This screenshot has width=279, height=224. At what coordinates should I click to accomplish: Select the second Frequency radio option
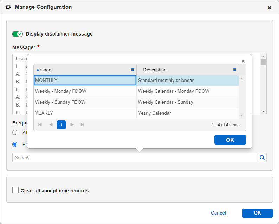click(15, 144)
